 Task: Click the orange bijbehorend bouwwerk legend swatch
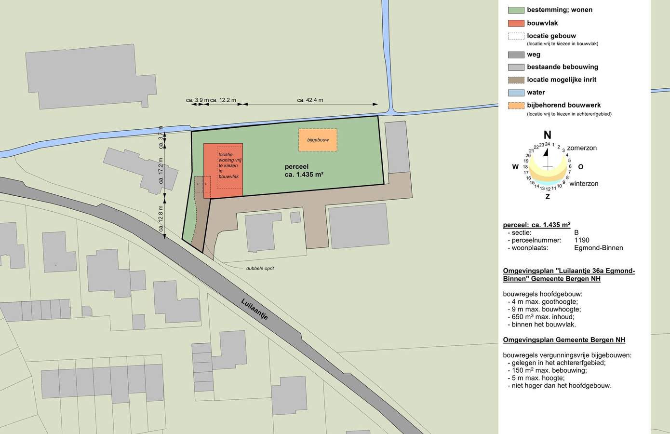(516, 105)
